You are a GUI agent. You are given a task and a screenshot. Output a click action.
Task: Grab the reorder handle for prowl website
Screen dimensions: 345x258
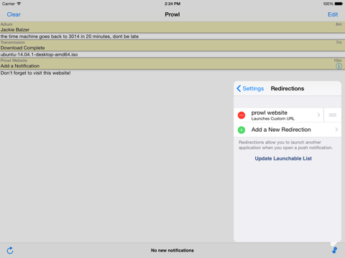click(333, 115)
